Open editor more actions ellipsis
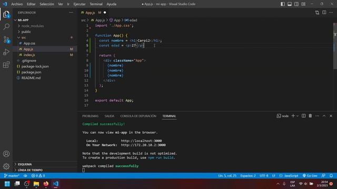The image size is (337, 189). pos(331,13)
